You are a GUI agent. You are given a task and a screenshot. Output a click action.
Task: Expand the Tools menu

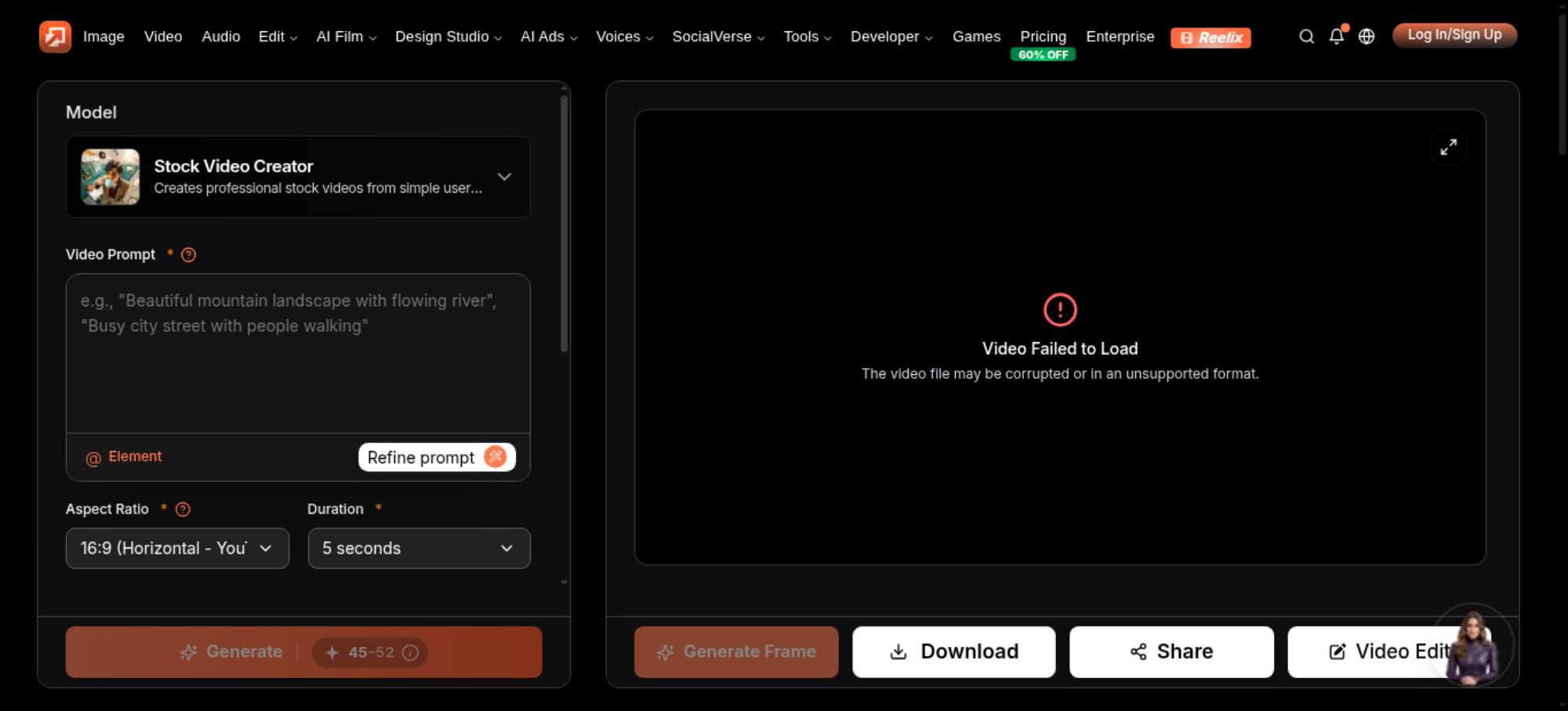click(808, 37)
